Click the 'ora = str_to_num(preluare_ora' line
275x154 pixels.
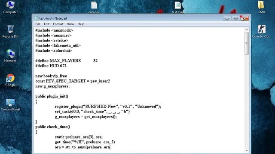[82, 147]
